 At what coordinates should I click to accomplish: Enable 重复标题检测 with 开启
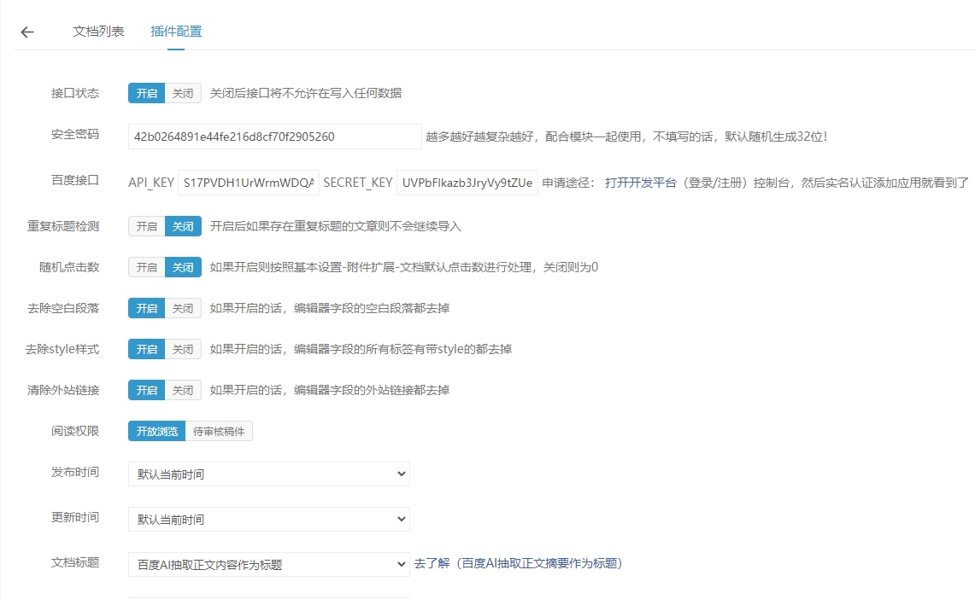point(146,226)
